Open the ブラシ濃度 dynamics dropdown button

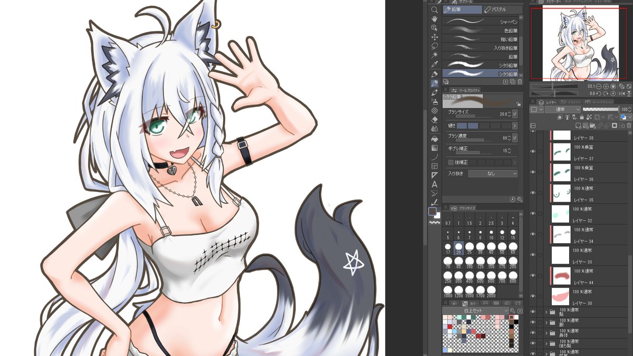[515, 138]
